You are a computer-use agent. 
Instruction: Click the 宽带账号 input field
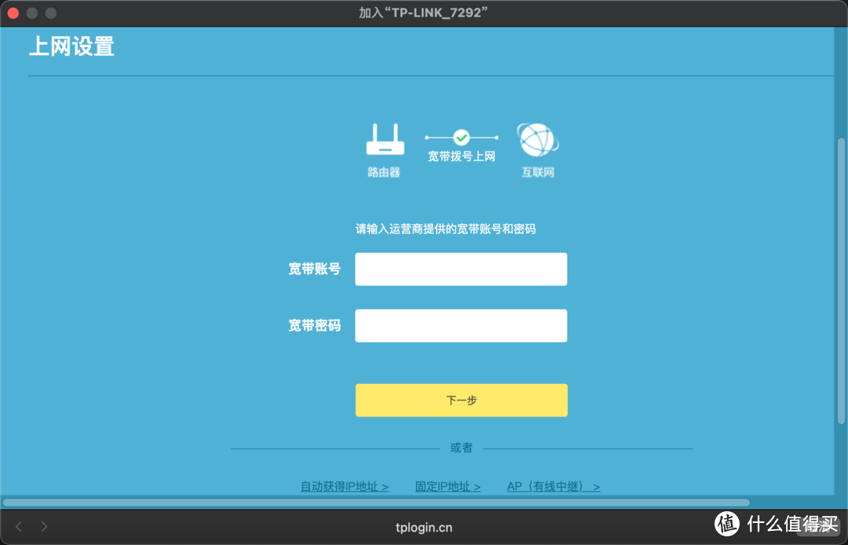pyautogui.click(x=461, y=269)
